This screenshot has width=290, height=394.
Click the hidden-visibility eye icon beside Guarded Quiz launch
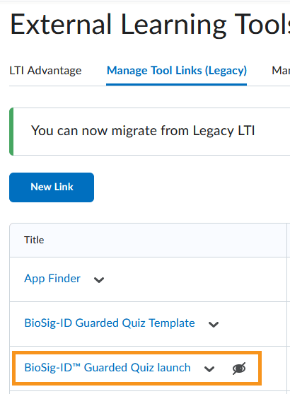[x=239, y=369]
